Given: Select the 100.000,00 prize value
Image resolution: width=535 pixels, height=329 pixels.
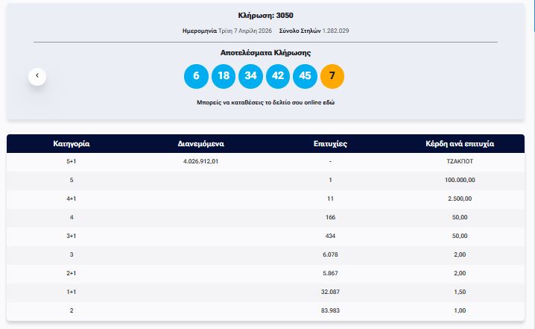Looking at the screenshot, I should [460, 180].
